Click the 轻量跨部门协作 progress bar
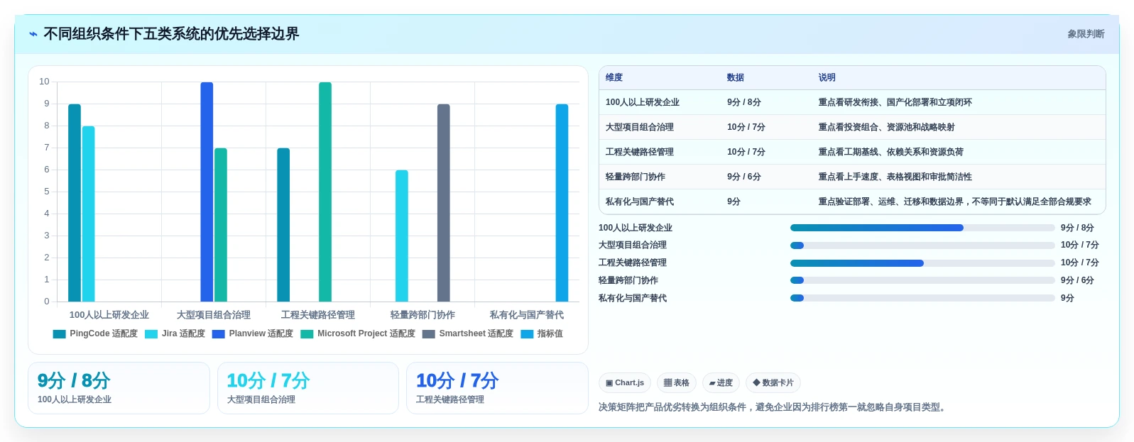Viewport: 1134px width, 442px height. point(922,280)
